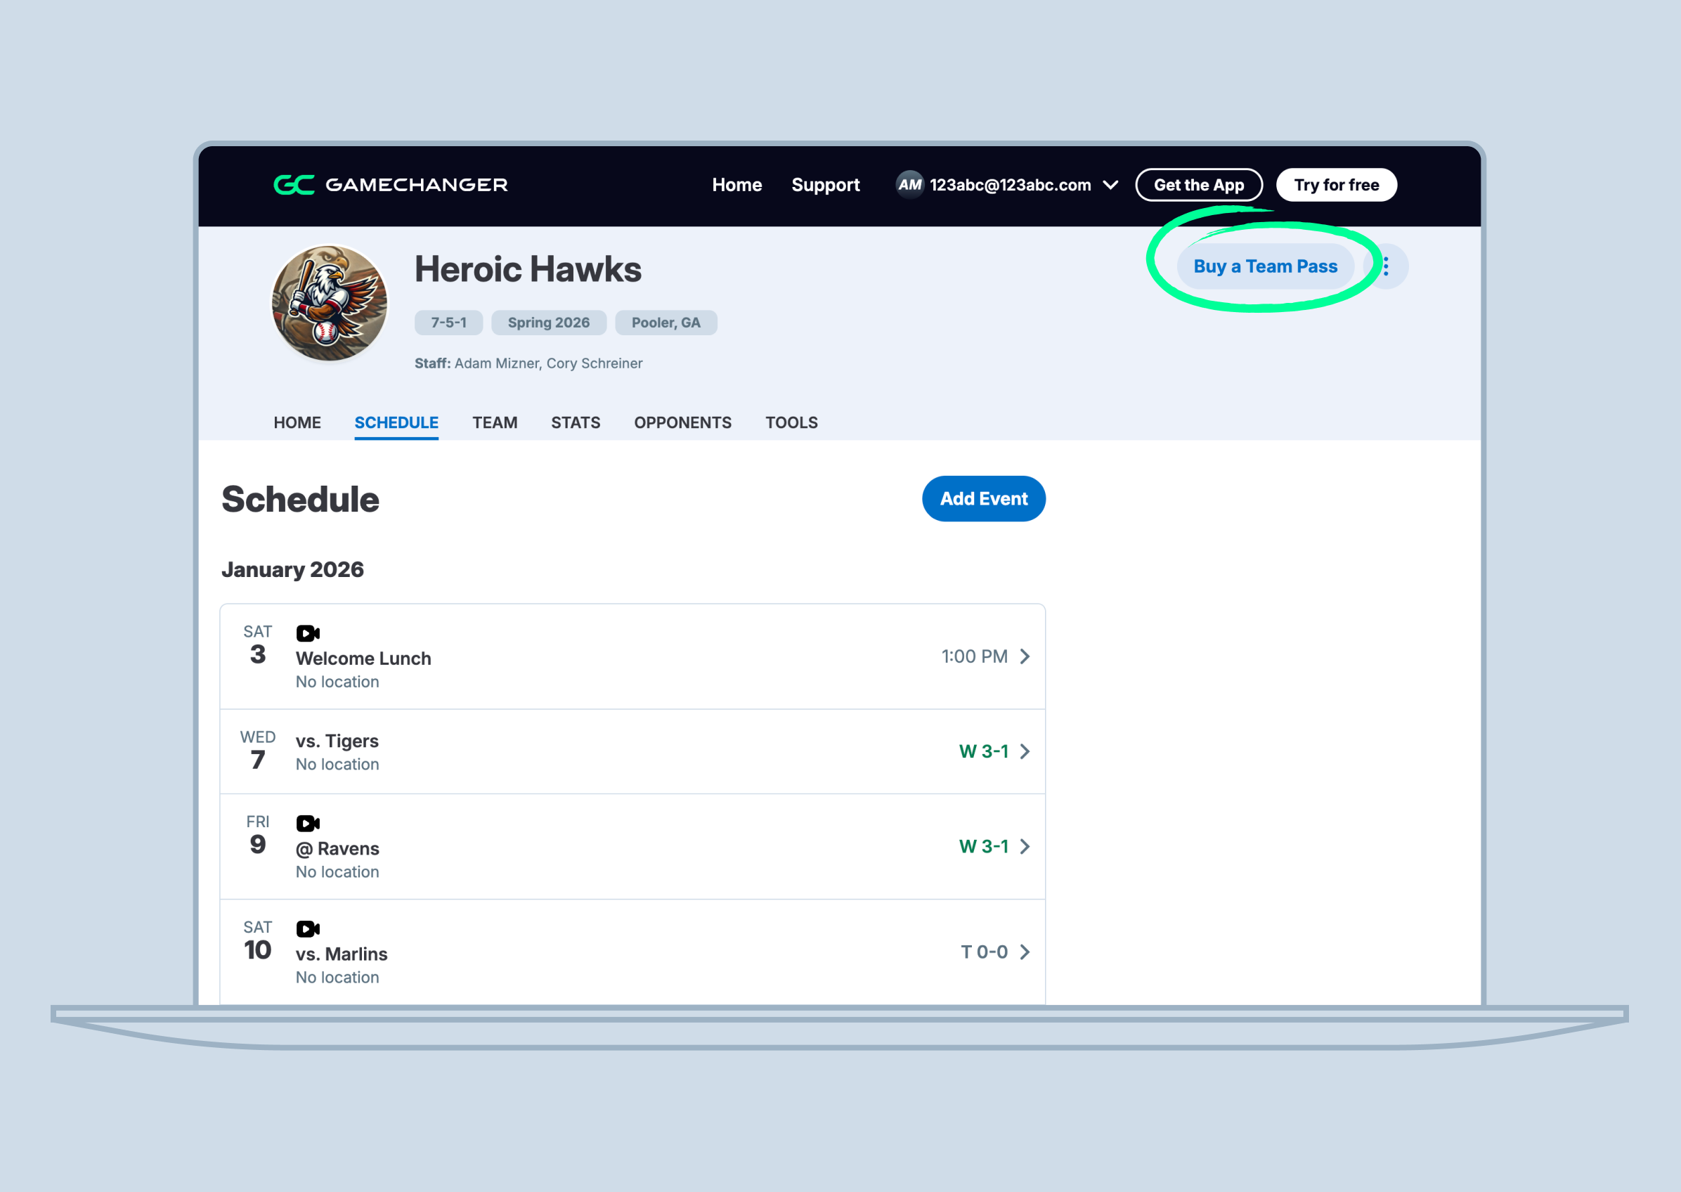
Task: Open the three-dot team options menu
Action: pos(1386,266)
